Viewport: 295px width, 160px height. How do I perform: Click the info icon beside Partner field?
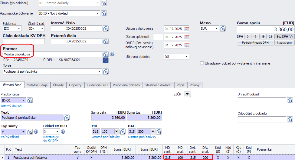coord(112,54)
